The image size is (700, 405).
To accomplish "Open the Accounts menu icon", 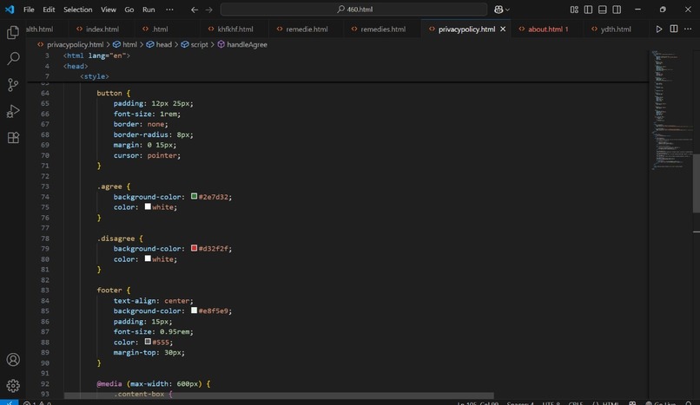I will (x=13, y=360).
